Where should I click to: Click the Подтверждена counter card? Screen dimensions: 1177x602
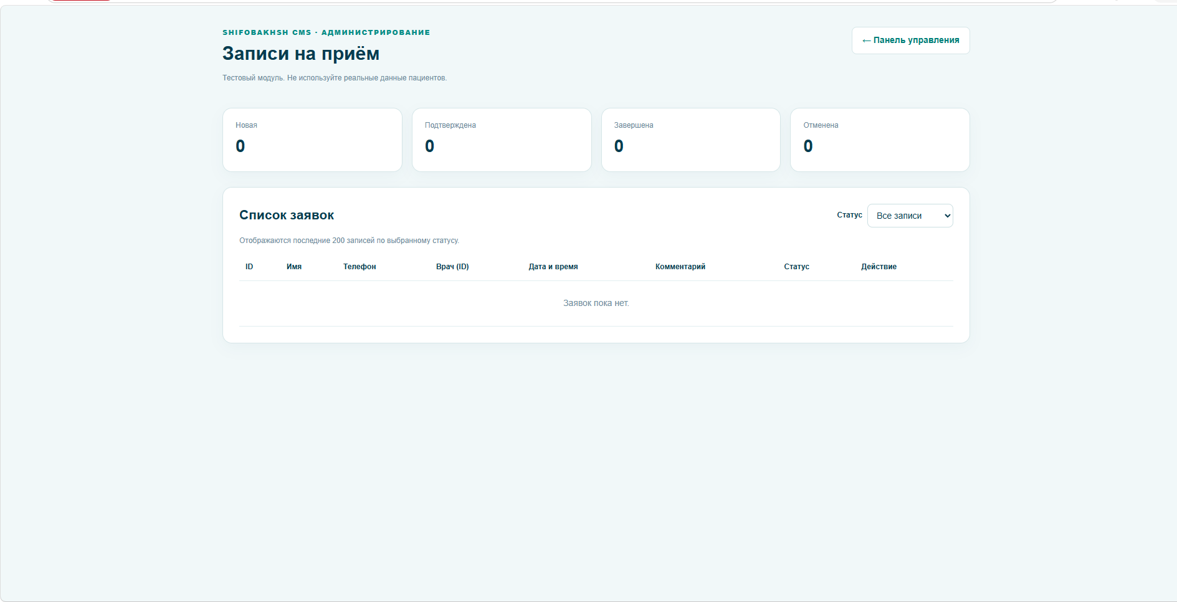tap(502, 140)
